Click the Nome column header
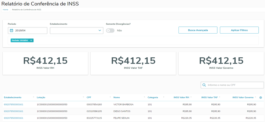The width and height of the screenshot is (265, 122). point(116,97)
